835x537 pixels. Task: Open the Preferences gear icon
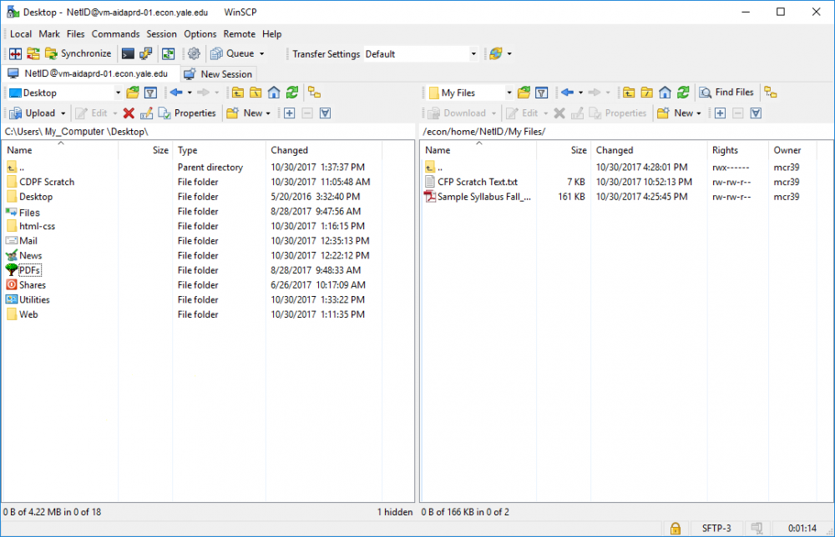(194, 53)
